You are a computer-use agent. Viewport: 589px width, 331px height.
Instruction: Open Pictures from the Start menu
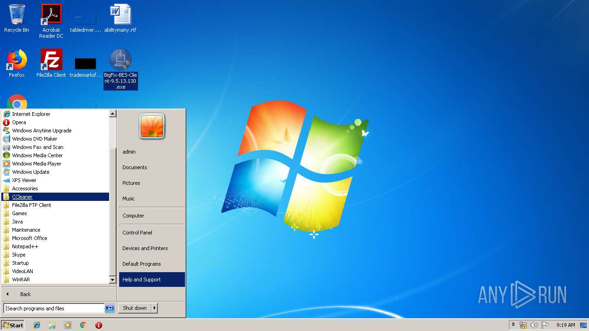click(x=152, y=183)
